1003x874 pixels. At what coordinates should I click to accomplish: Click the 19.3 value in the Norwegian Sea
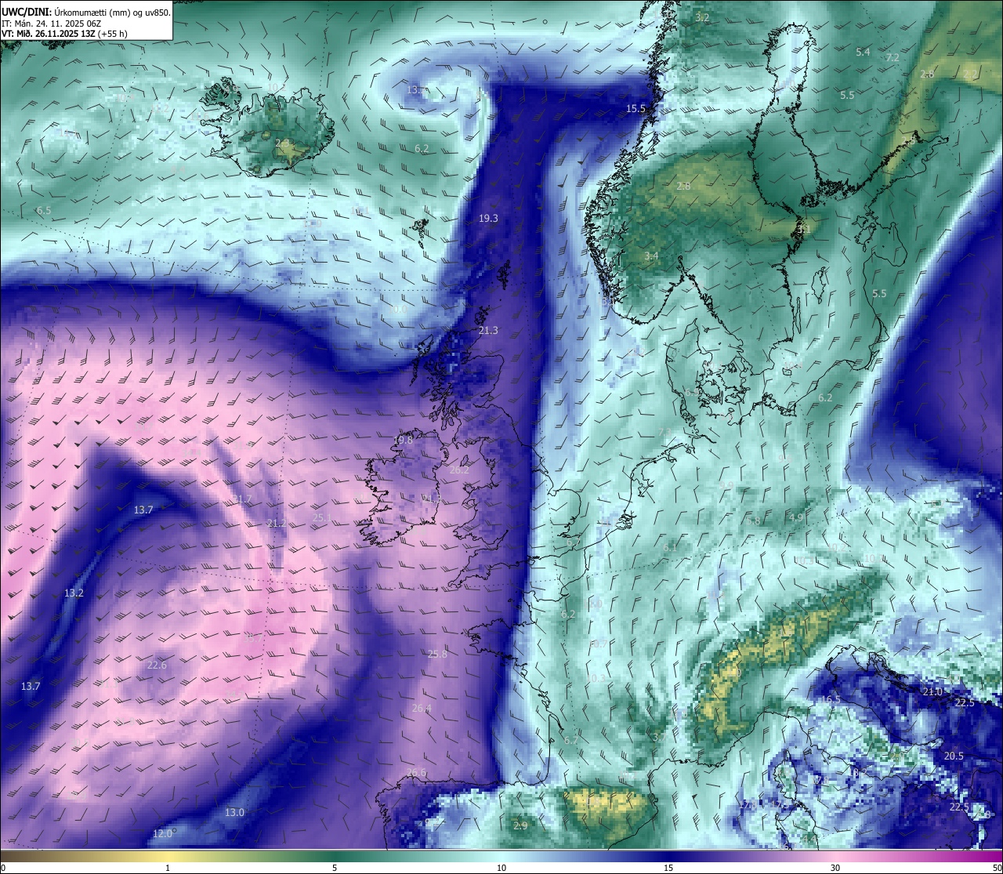point(488,218)
